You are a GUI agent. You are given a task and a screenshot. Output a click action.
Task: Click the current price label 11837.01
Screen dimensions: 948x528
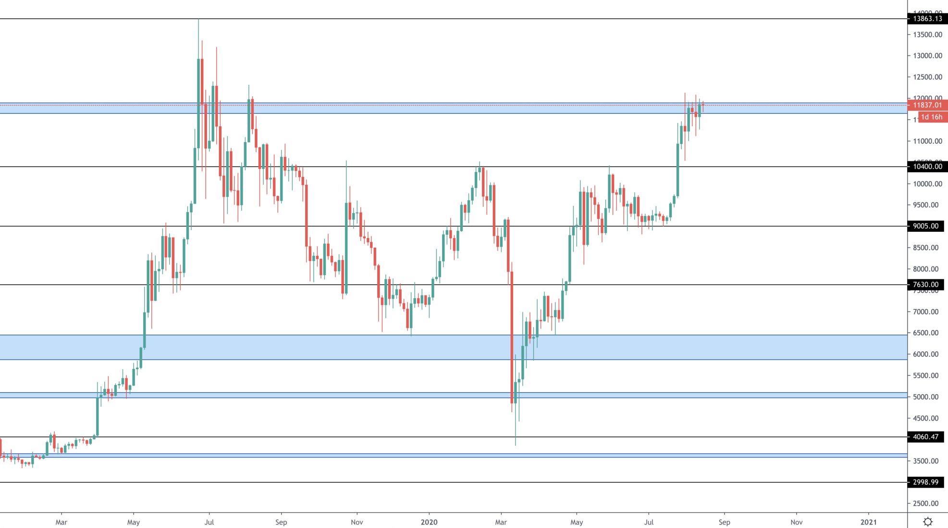coord(927,105)
